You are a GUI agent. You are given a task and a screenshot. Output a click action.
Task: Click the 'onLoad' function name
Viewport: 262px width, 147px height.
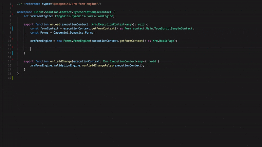55,24
